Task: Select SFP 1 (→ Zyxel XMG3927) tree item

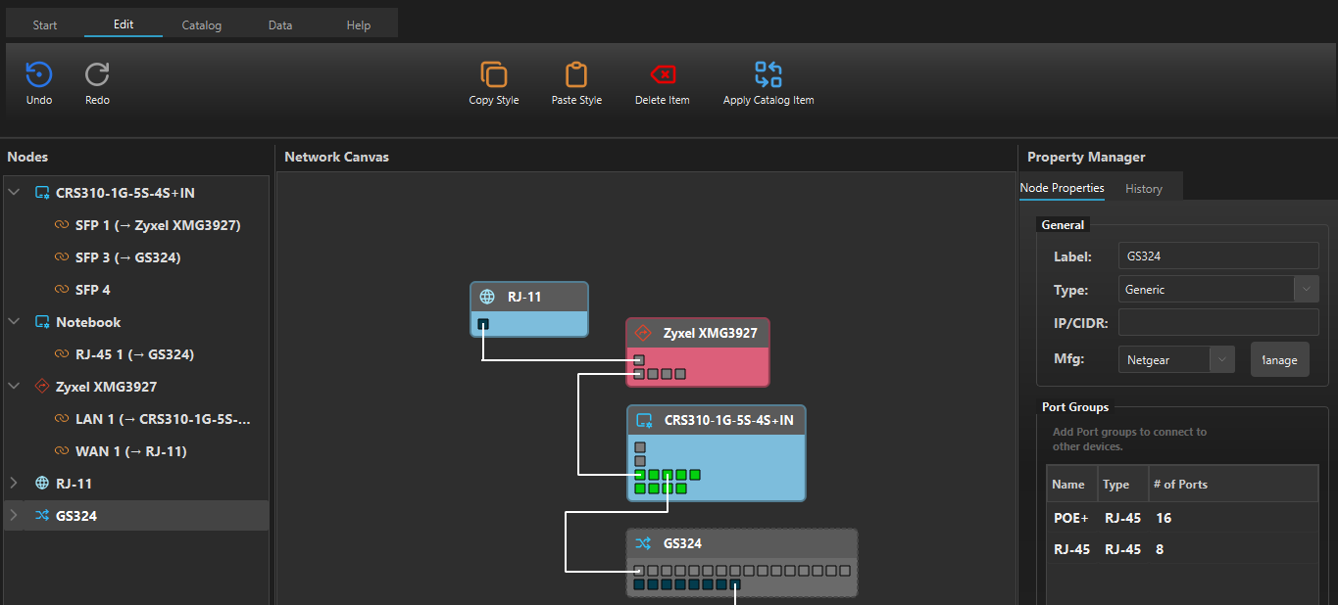Action: [x=158, y=225]
